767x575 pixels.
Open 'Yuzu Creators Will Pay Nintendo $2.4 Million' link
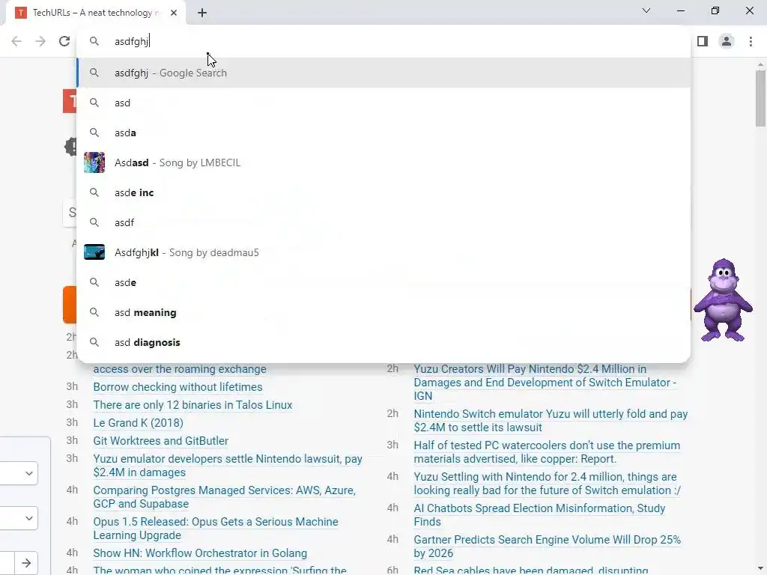coord(545,383)
